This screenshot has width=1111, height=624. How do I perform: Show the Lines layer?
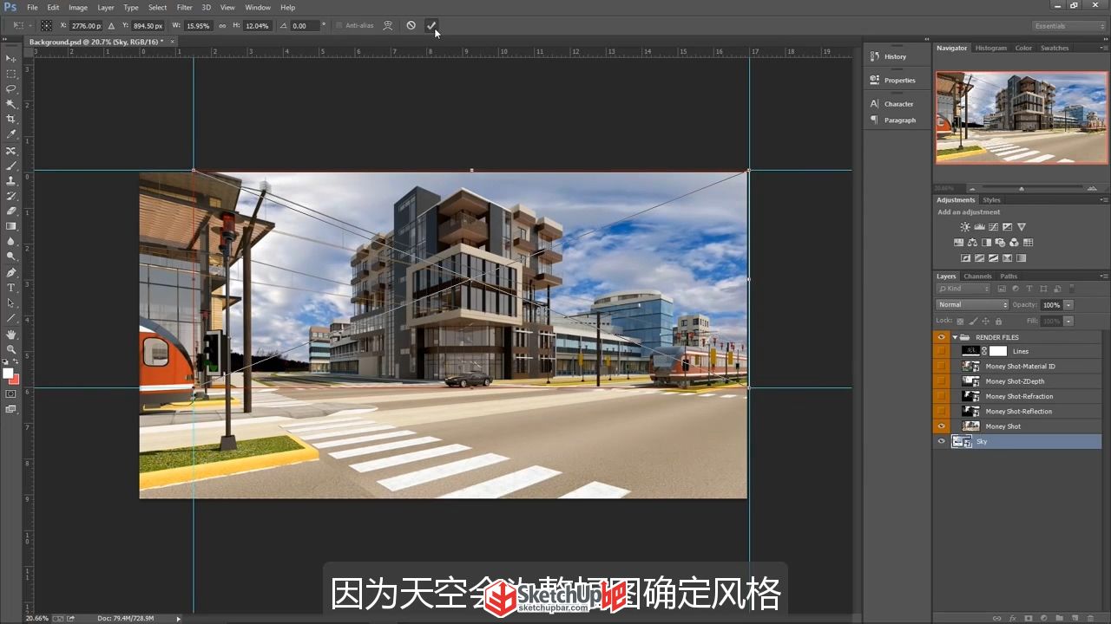point(941,351)
